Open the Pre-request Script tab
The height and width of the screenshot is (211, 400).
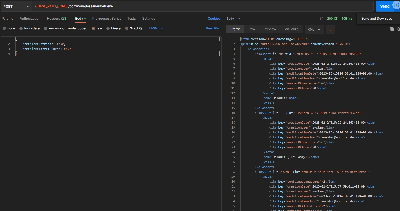[x=106, y=19]
